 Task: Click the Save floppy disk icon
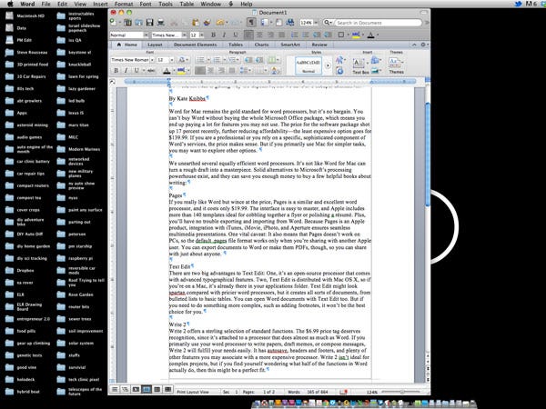pos(149,23)
